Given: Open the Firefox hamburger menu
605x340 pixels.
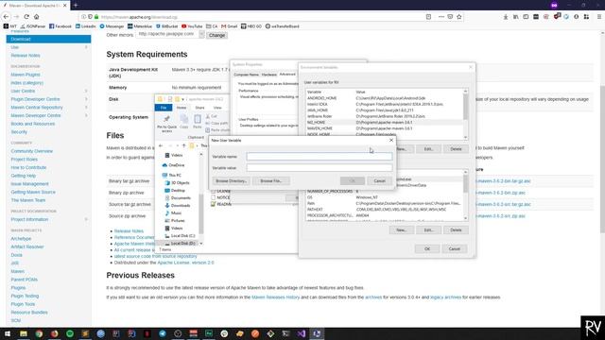Looking at the screenshot, I should [x=599, y=17].
